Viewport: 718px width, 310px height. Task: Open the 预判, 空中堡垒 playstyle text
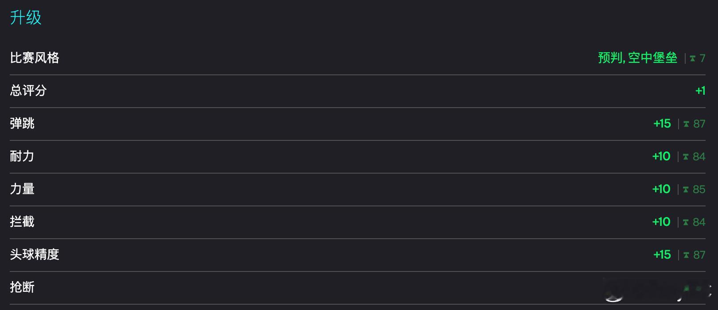point(638,58)
